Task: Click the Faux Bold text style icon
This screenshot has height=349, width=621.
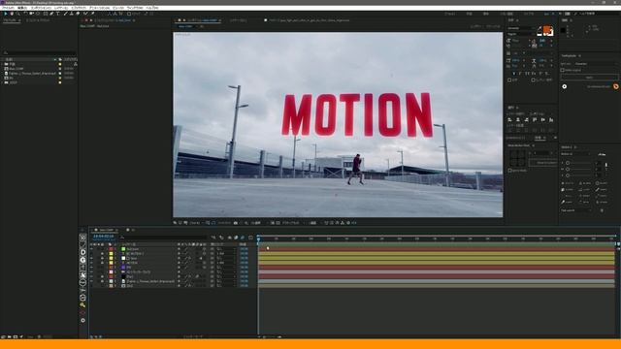Action: 514,74
